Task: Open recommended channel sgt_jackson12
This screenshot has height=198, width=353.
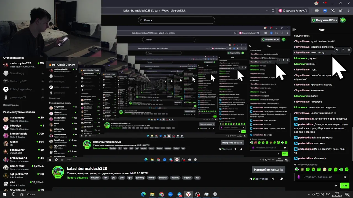Action: click(x=23, y=175)
